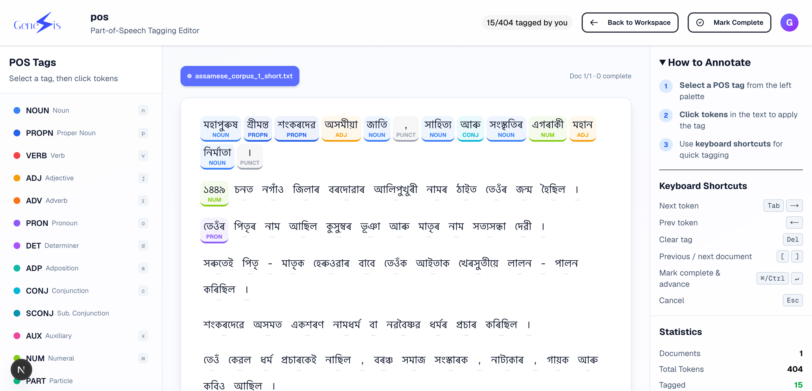Select the SCONJ Sub. Conjunction tag
Viewport: 812px width, 391px height.
81,313
